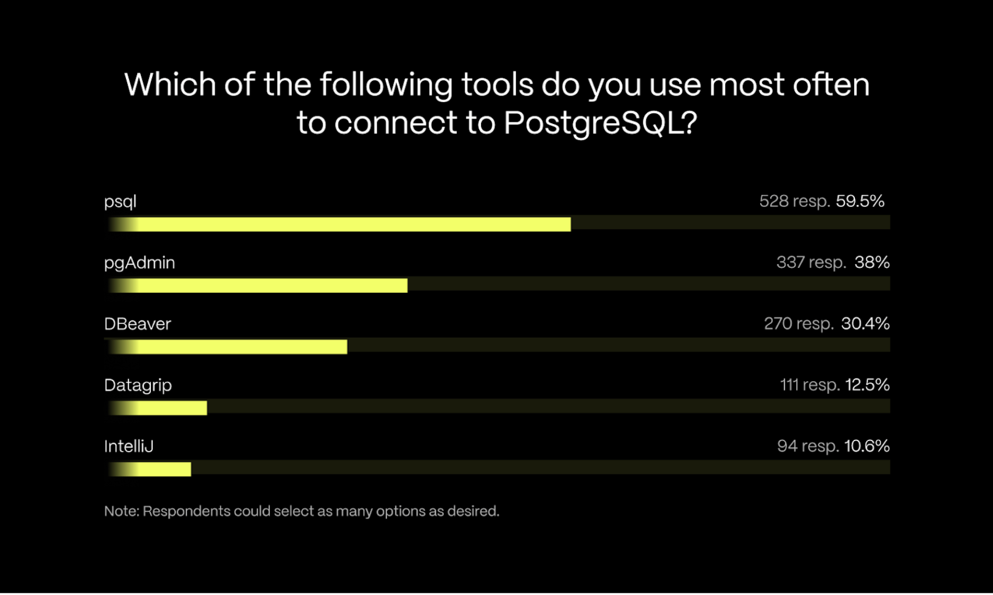Click the 30.4% percentage value

865,323
